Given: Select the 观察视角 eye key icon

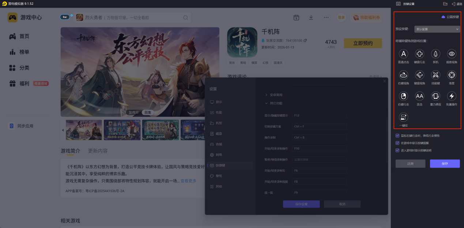Looking at the screenshot, I should (x=452, y=54).
